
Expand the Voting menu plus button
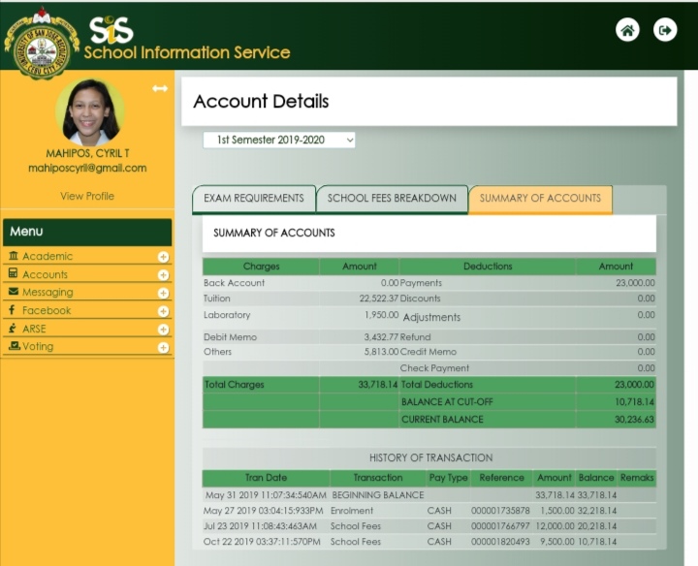[x=163, y=347]
